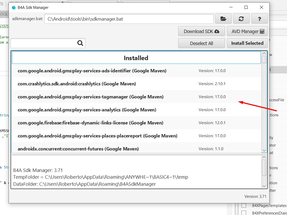Click the TempFolder log line

click(x=101, y=177)
